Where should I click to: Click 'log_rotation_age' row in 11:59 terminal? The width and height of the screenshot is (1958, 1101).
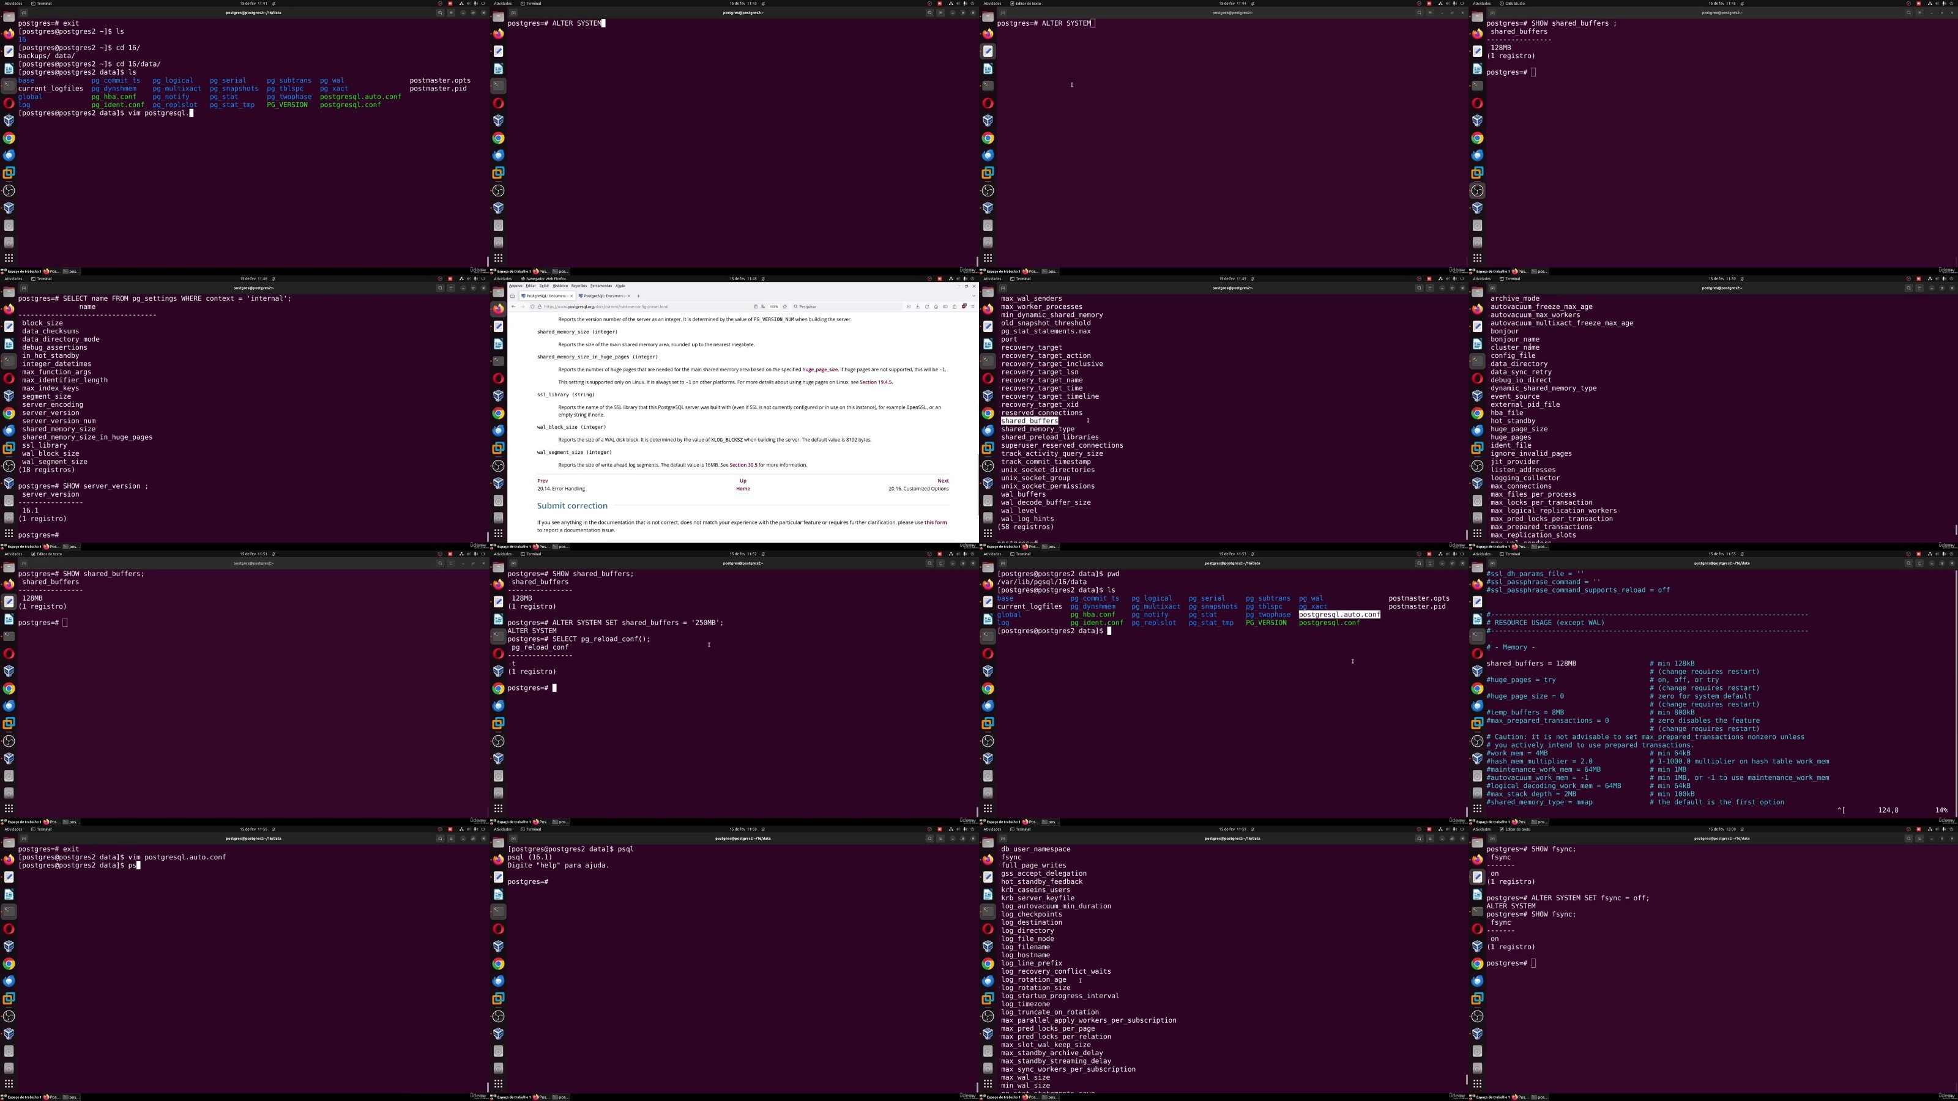[1033, 980]
